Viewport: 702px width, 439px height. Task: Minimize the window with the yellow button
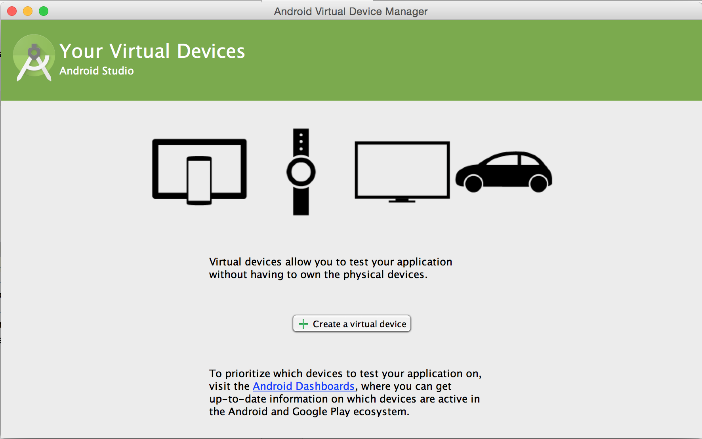(x=28, y=11)
